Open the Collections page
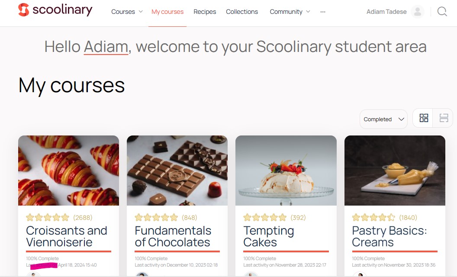The width and height of the screenshot is (457, 277). tap(242, 12)
